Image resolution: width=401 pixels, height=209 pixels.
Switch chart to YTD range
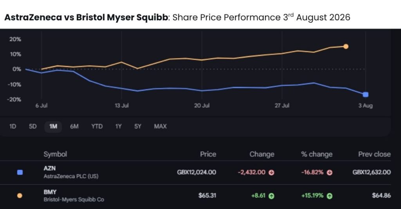point(97,126)
